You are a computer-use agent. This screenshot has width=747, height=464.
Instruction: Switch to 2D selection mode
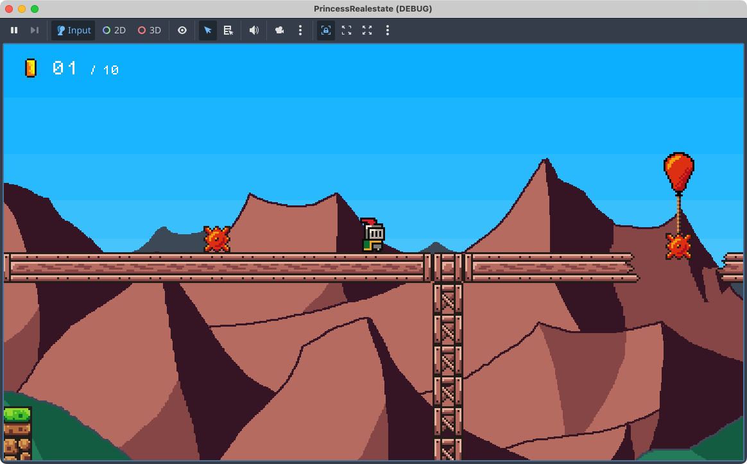114,30
